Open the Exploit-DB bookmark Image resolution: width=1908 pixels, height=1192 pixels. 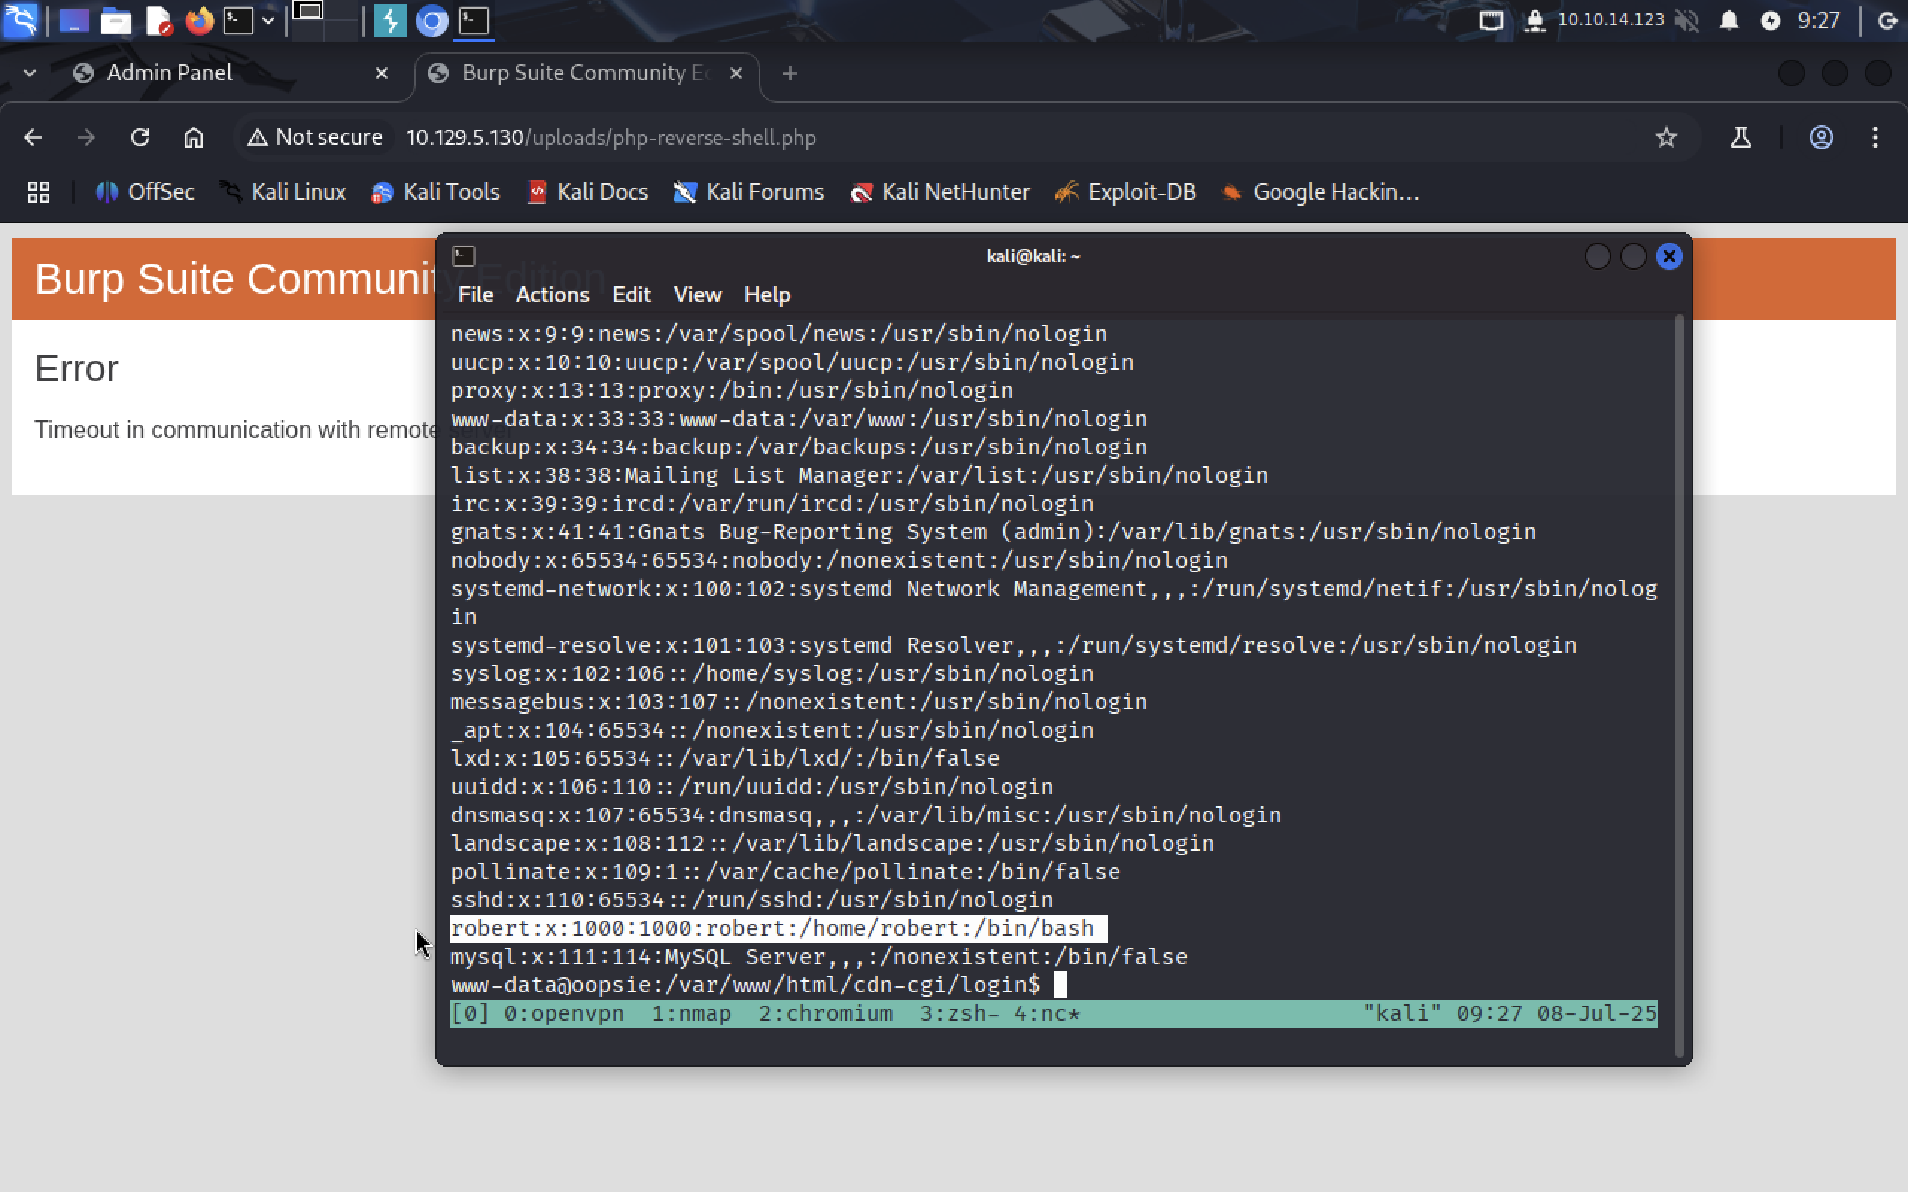pyautogui.click(x=1125, y=192)
